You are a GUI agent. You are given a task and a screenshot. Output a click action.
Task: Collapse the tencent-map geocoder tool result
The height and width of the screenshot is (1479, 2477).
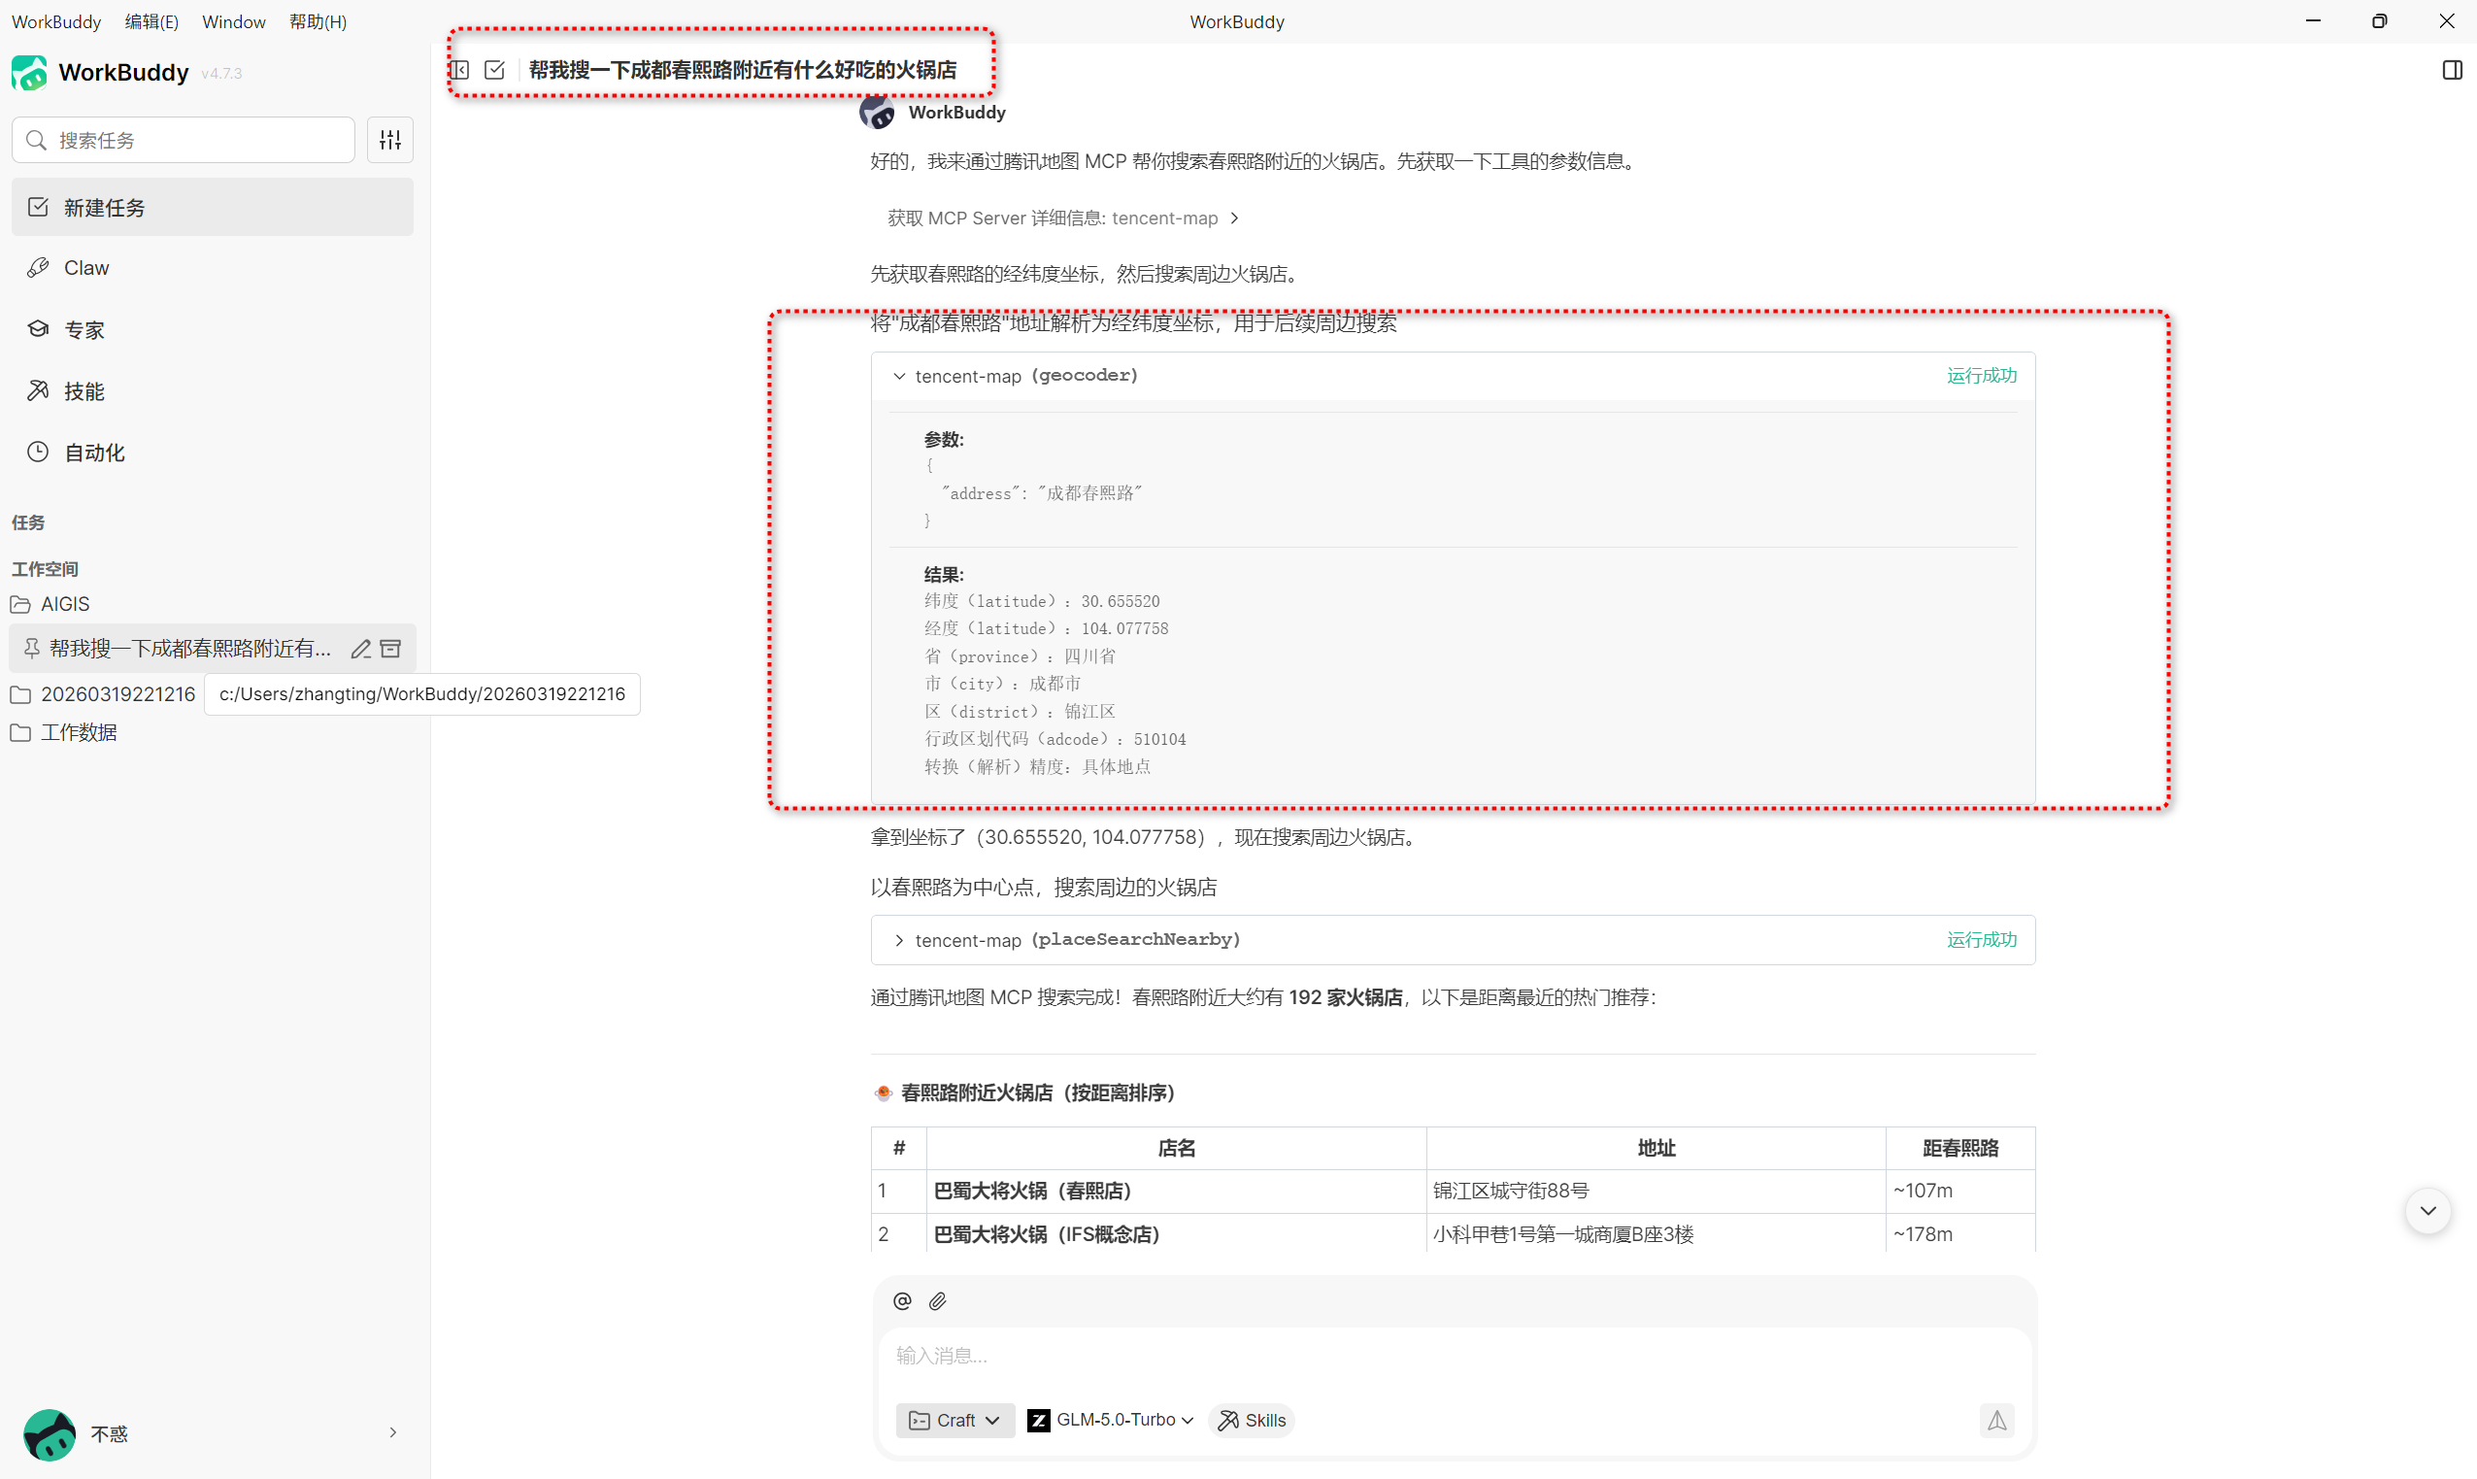(x=899, y=376)
